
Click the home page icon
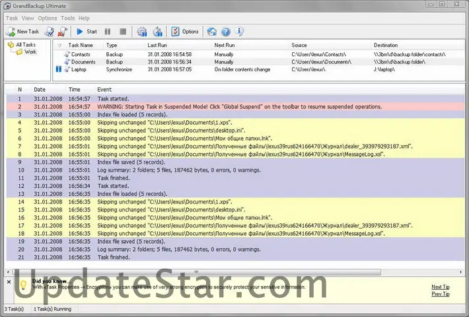click(212, 32)
